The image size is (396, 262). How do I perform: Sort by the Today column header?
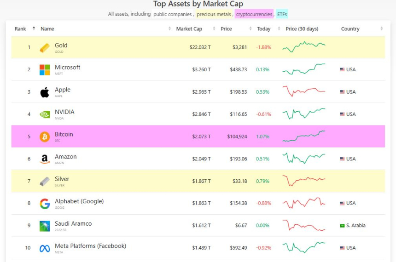click(264, 29)
